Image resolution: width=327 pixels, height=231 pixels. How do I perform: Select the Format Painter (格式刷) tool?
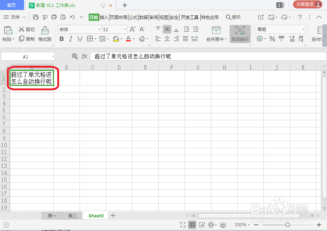pos(45,34)
